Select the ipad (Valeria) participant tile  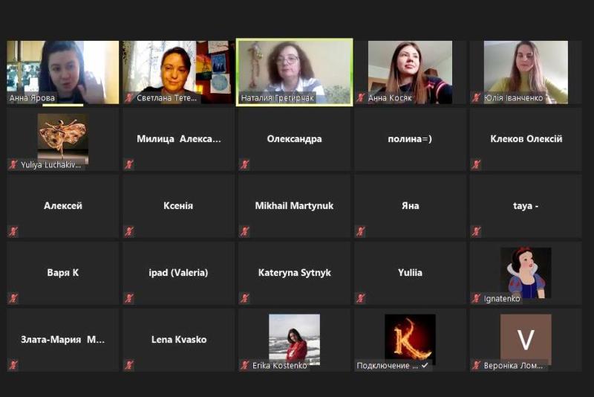[178, 273]
